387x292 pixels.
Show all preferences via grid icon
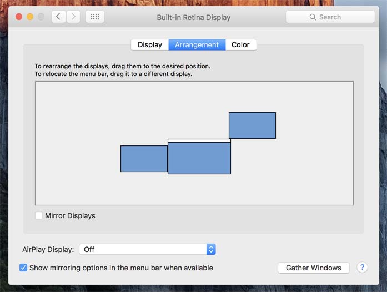pyautogui.click(x=95, y=17)
